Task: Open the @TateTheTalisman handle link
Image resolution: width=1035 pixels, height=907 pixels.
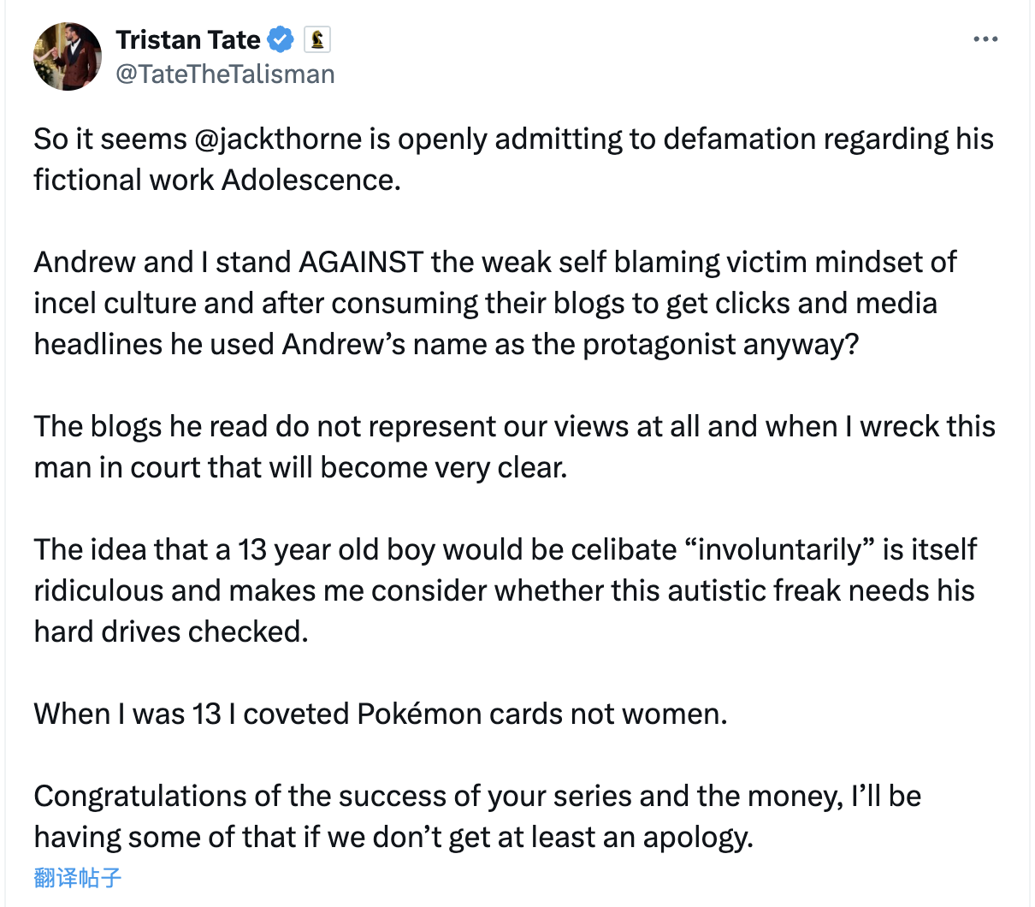Action: click(225, 74)
